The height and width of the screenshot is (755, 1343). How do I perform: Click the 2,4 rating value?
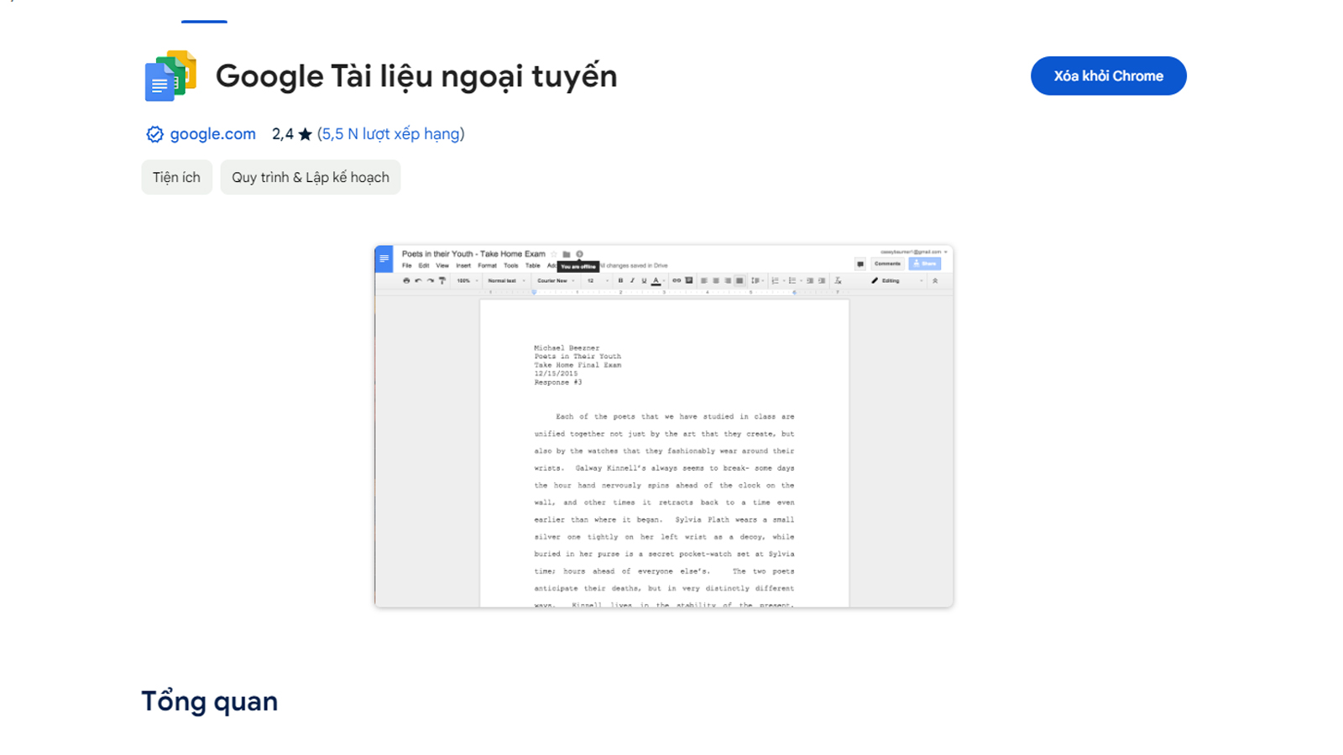coord(282,134)
